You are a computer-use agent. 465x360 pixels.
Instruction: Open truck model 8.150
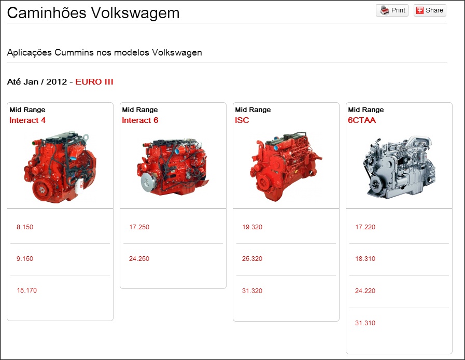point(25,227)
